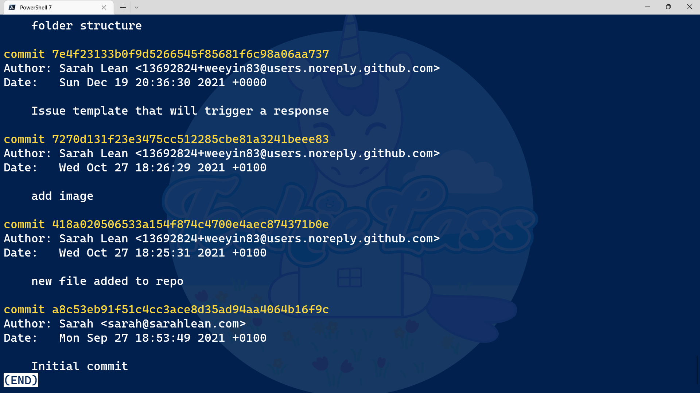Expand terminal tab dropdown menu

137,7
